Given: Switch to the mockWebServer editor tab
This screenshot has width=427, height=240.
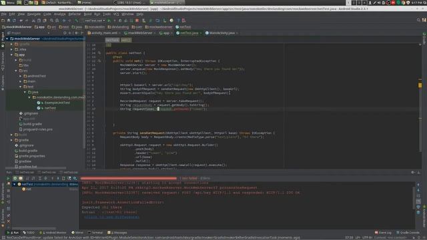Looking at the screenshot, I should pyautogui.click(x=139, y=33).
